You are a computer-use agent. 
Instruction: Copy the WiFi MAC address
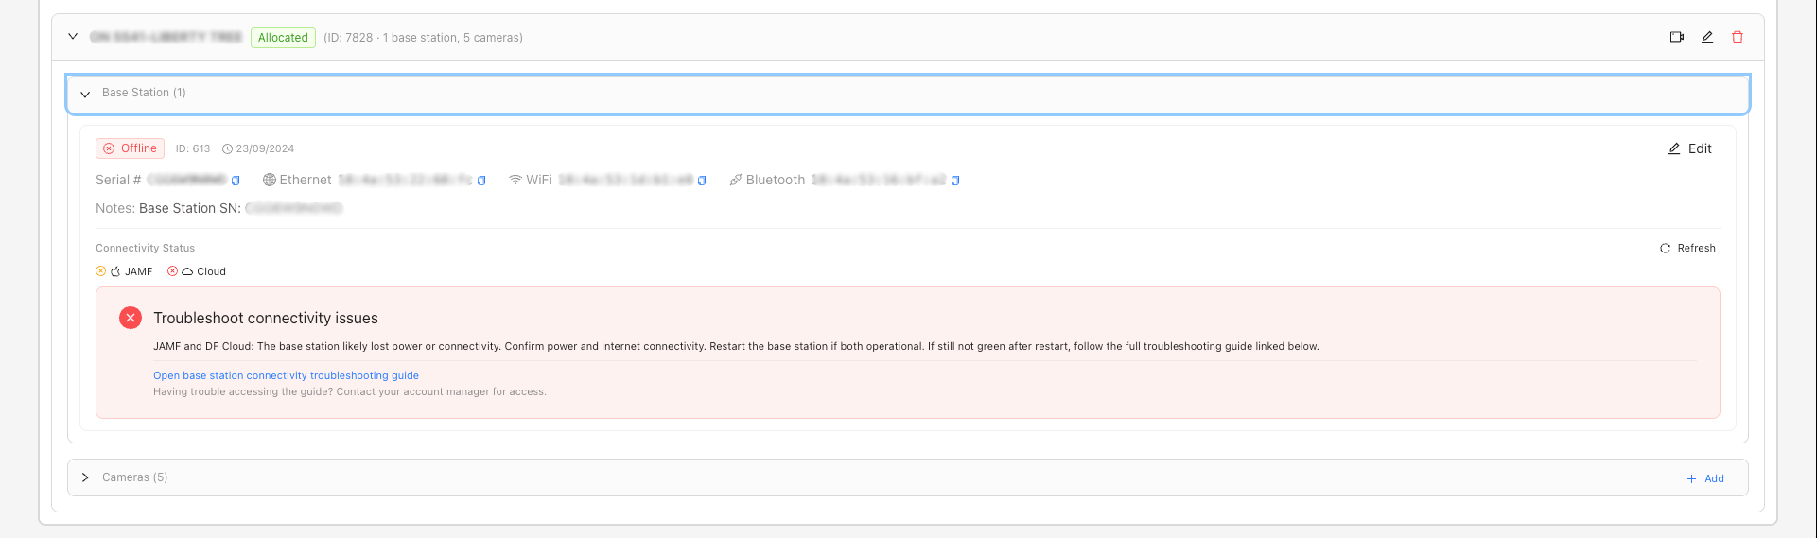(x=702, y=181)
